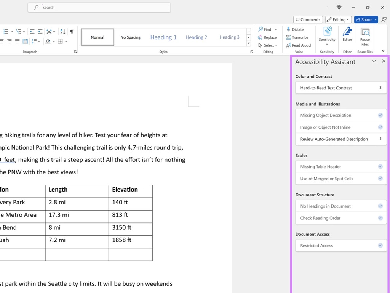Select Use of Merged or Split Cells

tap(341, 179)
